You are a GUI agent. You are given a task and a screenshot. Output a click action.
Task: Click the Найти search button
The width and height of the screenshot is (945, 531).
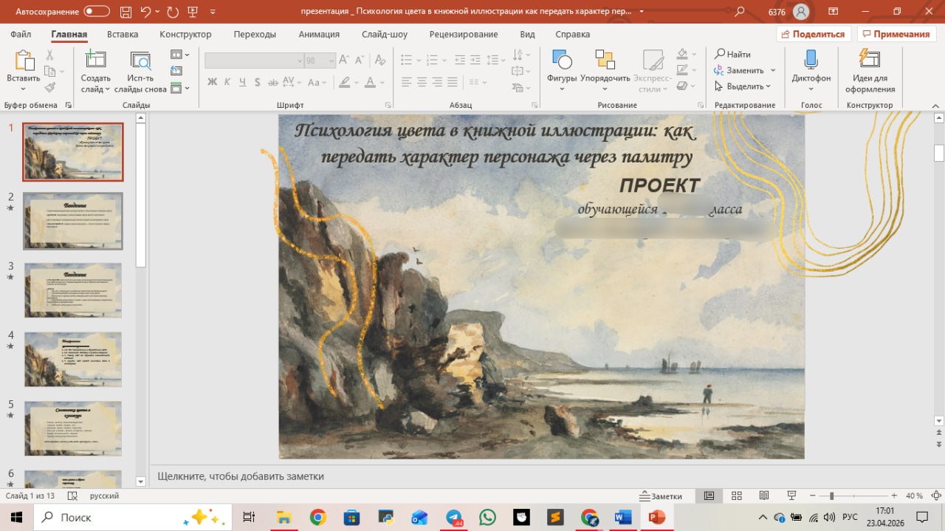coord(732,54)
